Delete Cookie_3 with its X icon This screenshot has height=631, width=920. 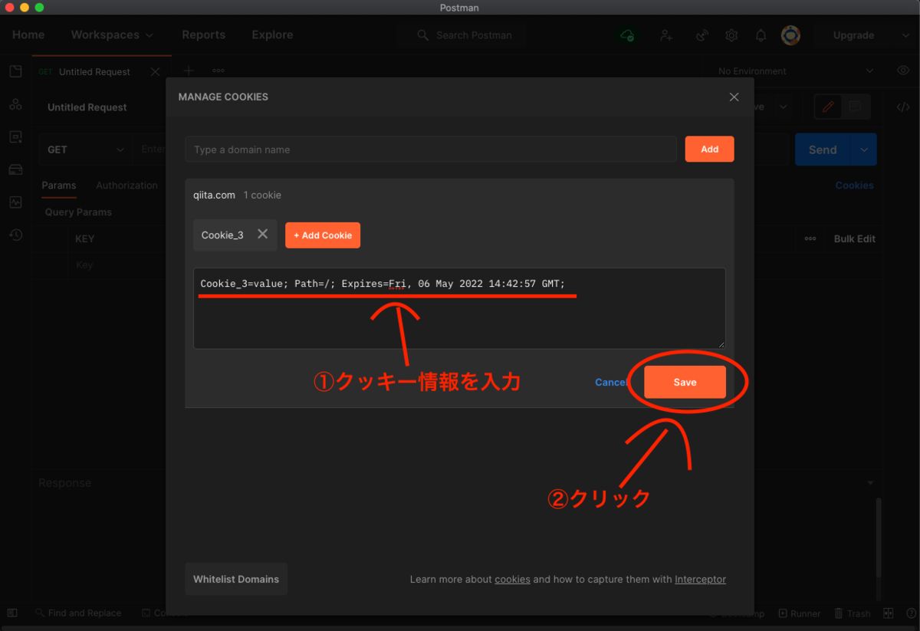[x=262, y=235]
